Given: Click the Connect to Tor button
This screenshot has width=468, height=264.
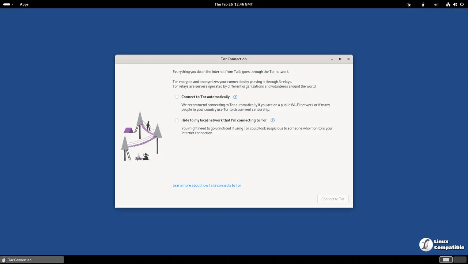Looking at the screenshot, I should (333, 199).
